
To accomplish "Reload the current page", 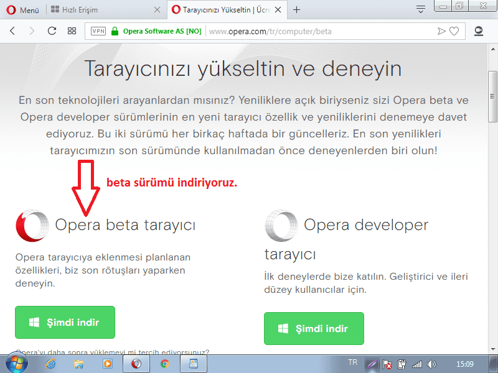I will 52,30.
